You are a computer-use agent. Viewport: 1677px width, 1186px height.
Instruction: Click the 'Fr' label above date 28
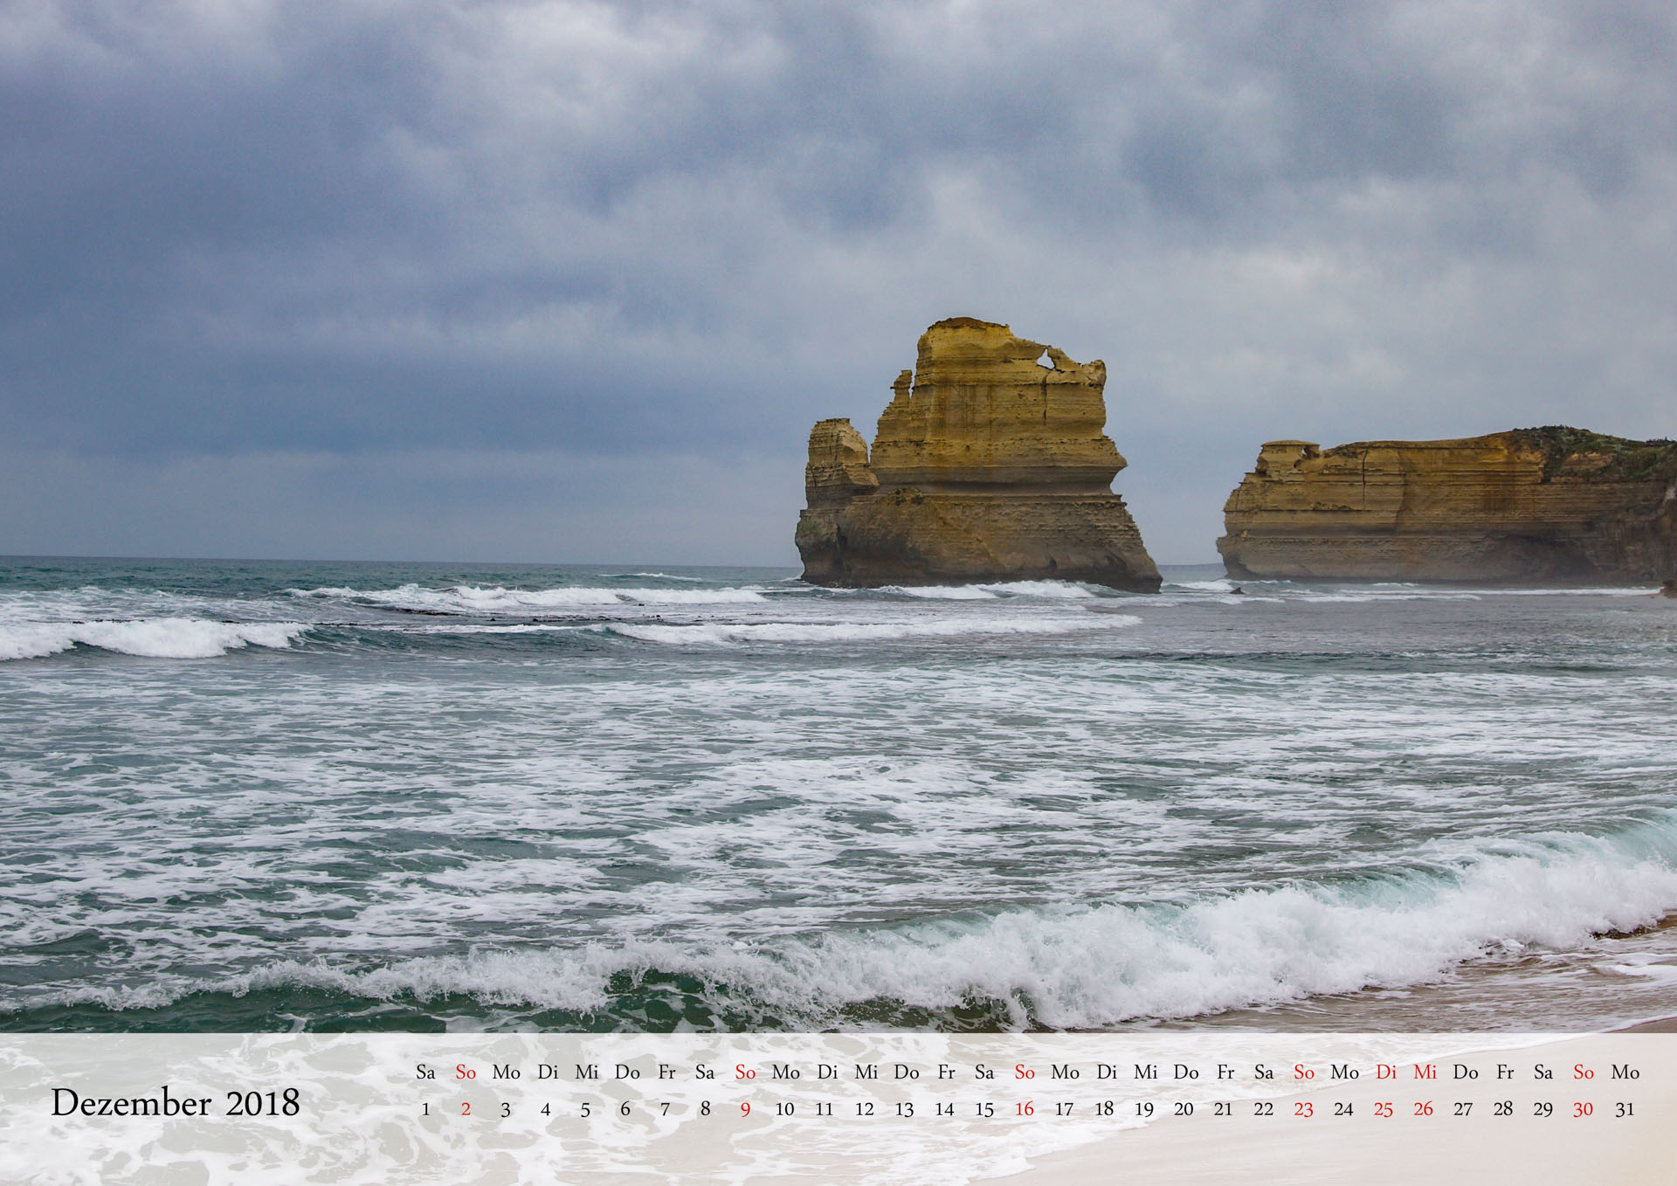[x=1506, y=1072]
